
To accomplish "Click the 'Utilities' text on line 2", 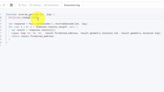I will [x=15, y=18].
